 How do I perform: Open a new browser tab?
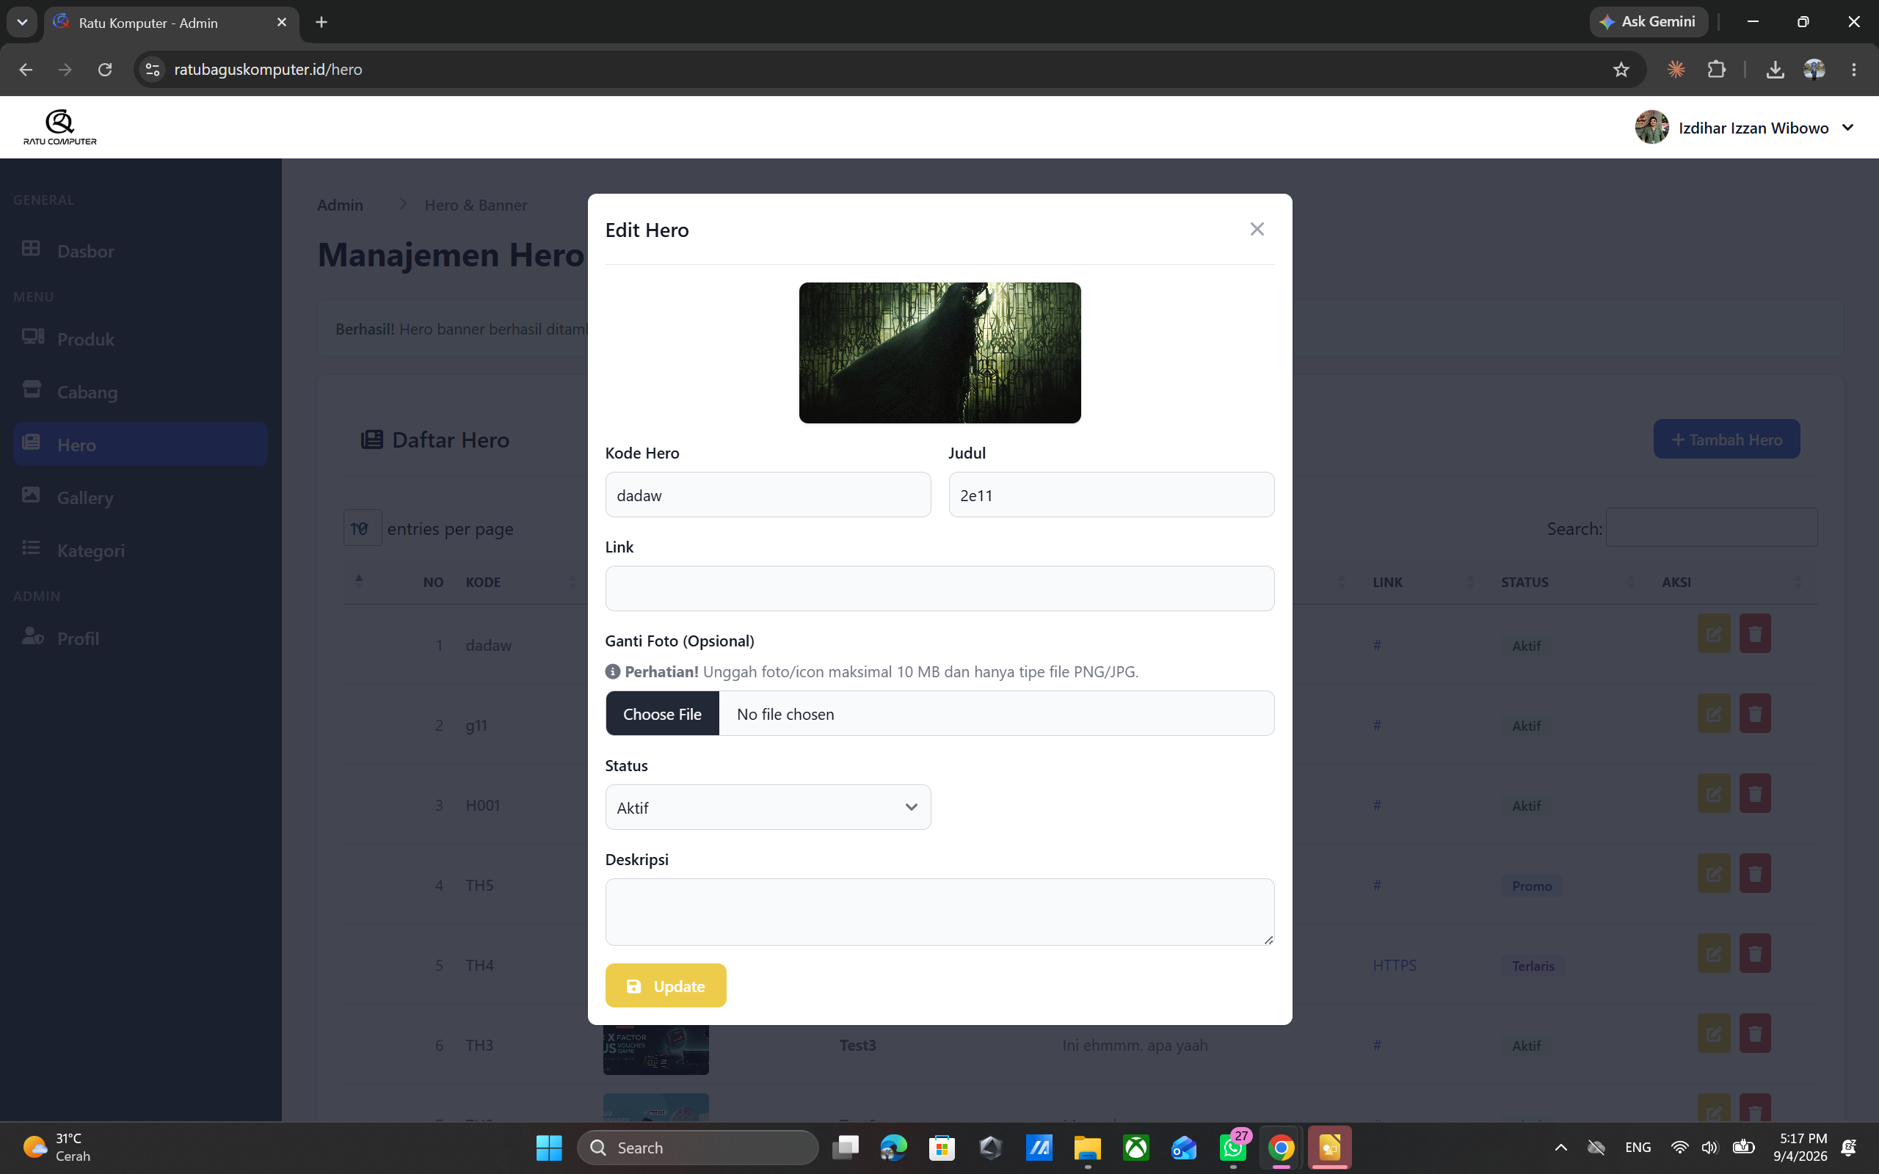321,22
